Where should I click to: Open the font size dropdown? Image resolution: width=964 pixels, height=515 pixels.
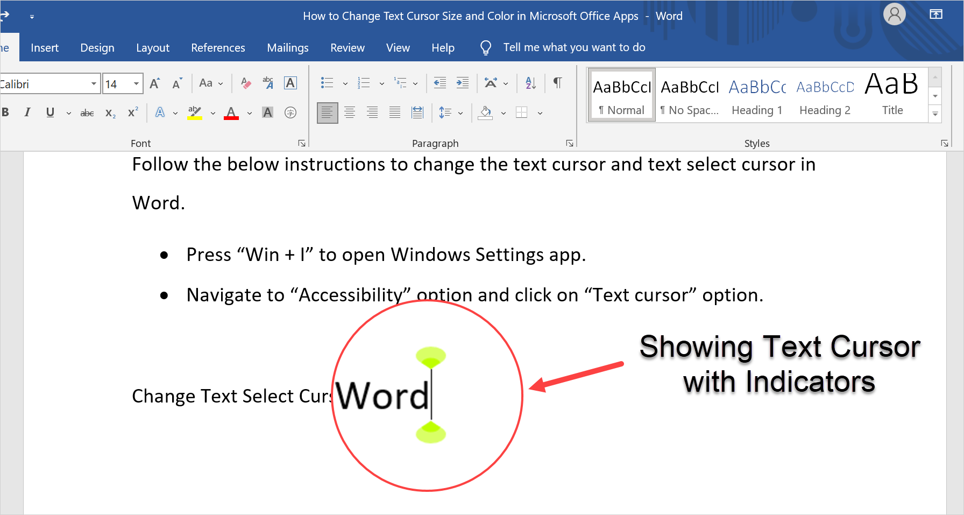click(x=136, y=84)
